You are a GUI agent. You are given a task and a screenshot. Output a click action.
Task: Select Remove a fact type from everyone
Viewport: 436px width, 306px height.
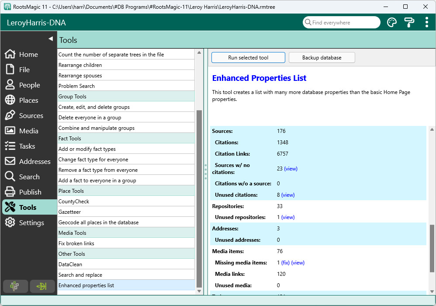pyautogui.click(x=126, y=170)
